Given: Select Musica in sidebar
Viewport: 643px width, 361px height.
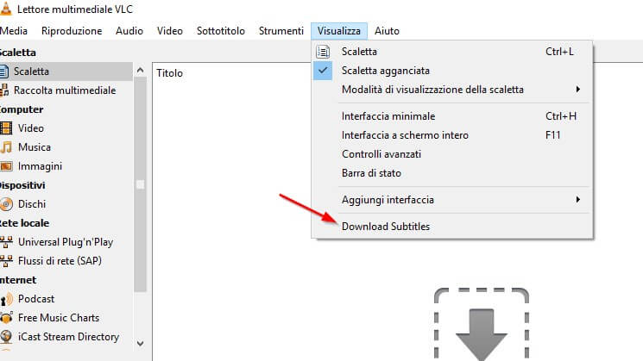Looking at the screenshot, I should [66, 147].
